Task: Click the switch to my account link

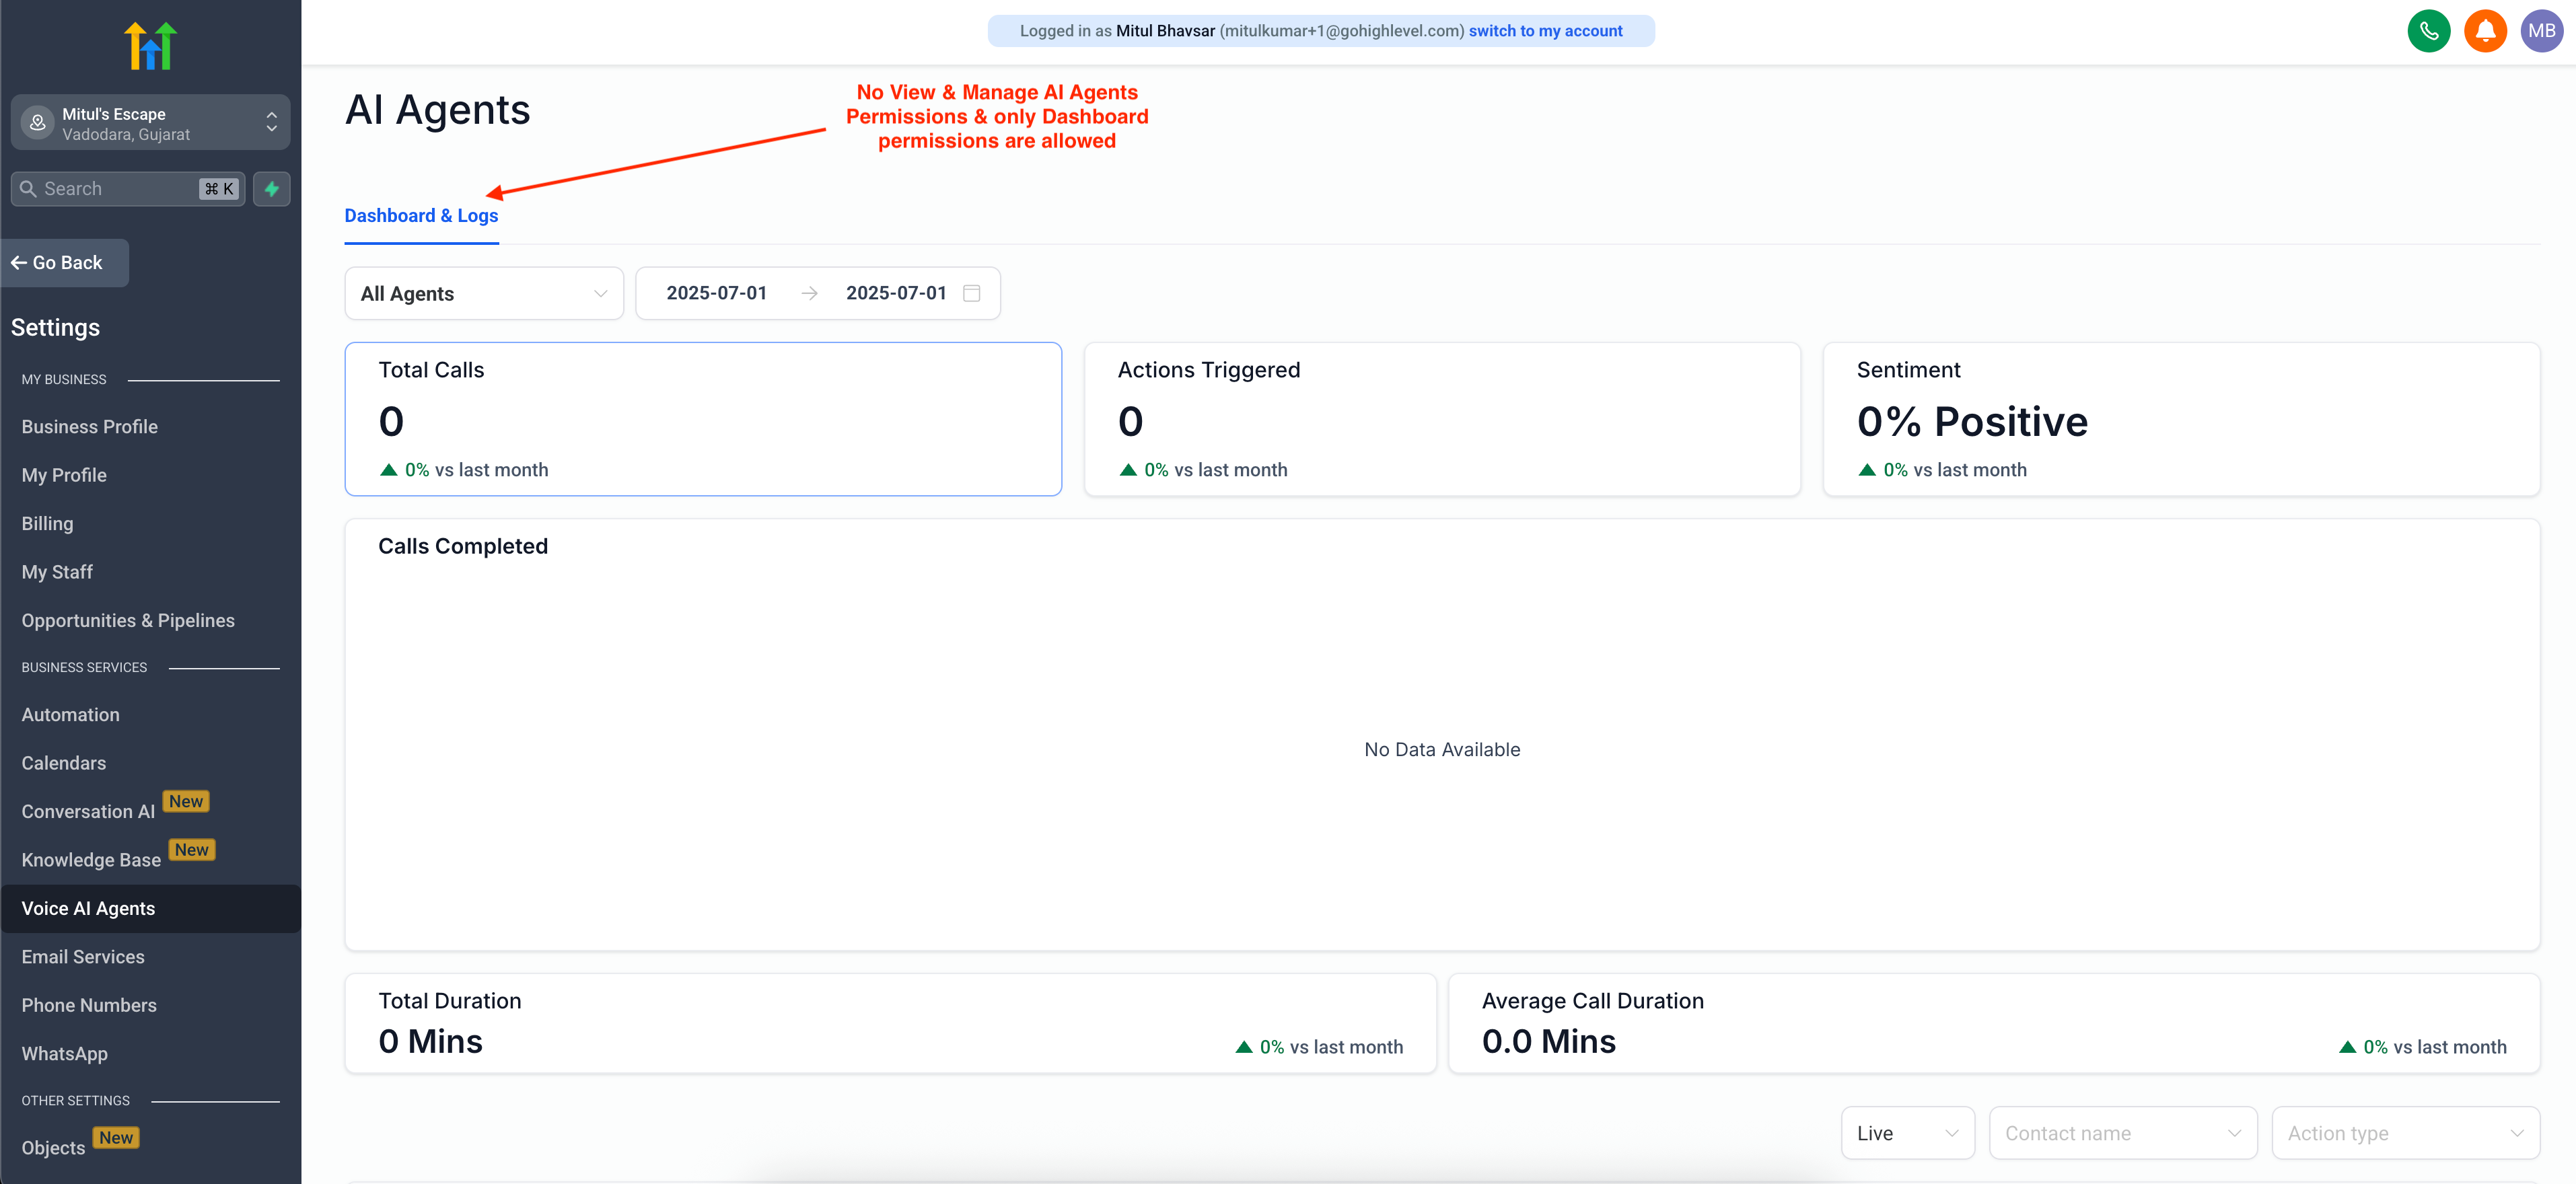Action: [1545, 30]
